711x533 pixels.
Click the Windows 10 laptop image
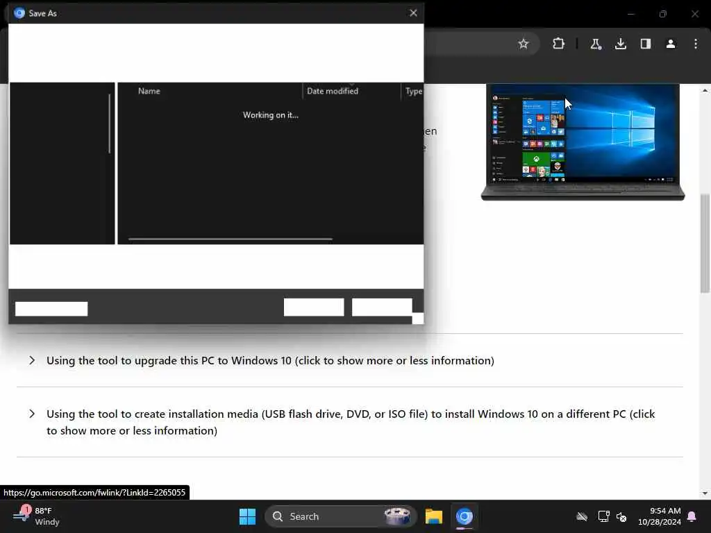coord(583,142)
